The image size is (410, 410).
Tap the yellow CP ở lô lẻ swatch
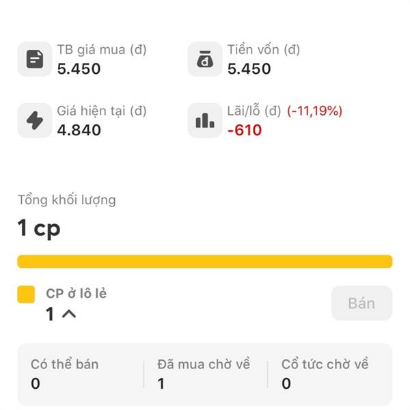point(26,295)
